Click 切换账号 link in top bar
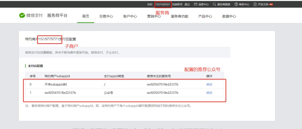 pos(177,4)
